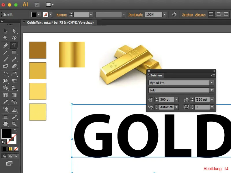Open the Absatz paragraph link
Screen dimensions: 231x173
click(x=200, y=15)
